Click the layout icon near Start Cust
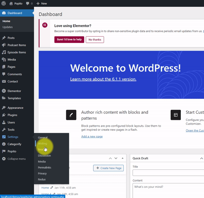Screen dimensions: 204x198 tap(176, 115)
